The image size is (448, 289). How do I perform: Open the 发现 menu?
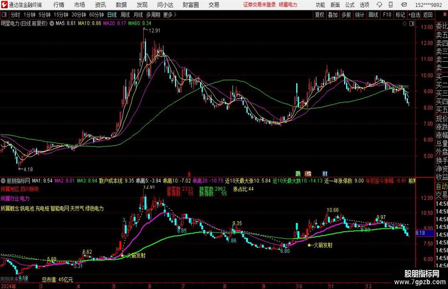(142, 5)
